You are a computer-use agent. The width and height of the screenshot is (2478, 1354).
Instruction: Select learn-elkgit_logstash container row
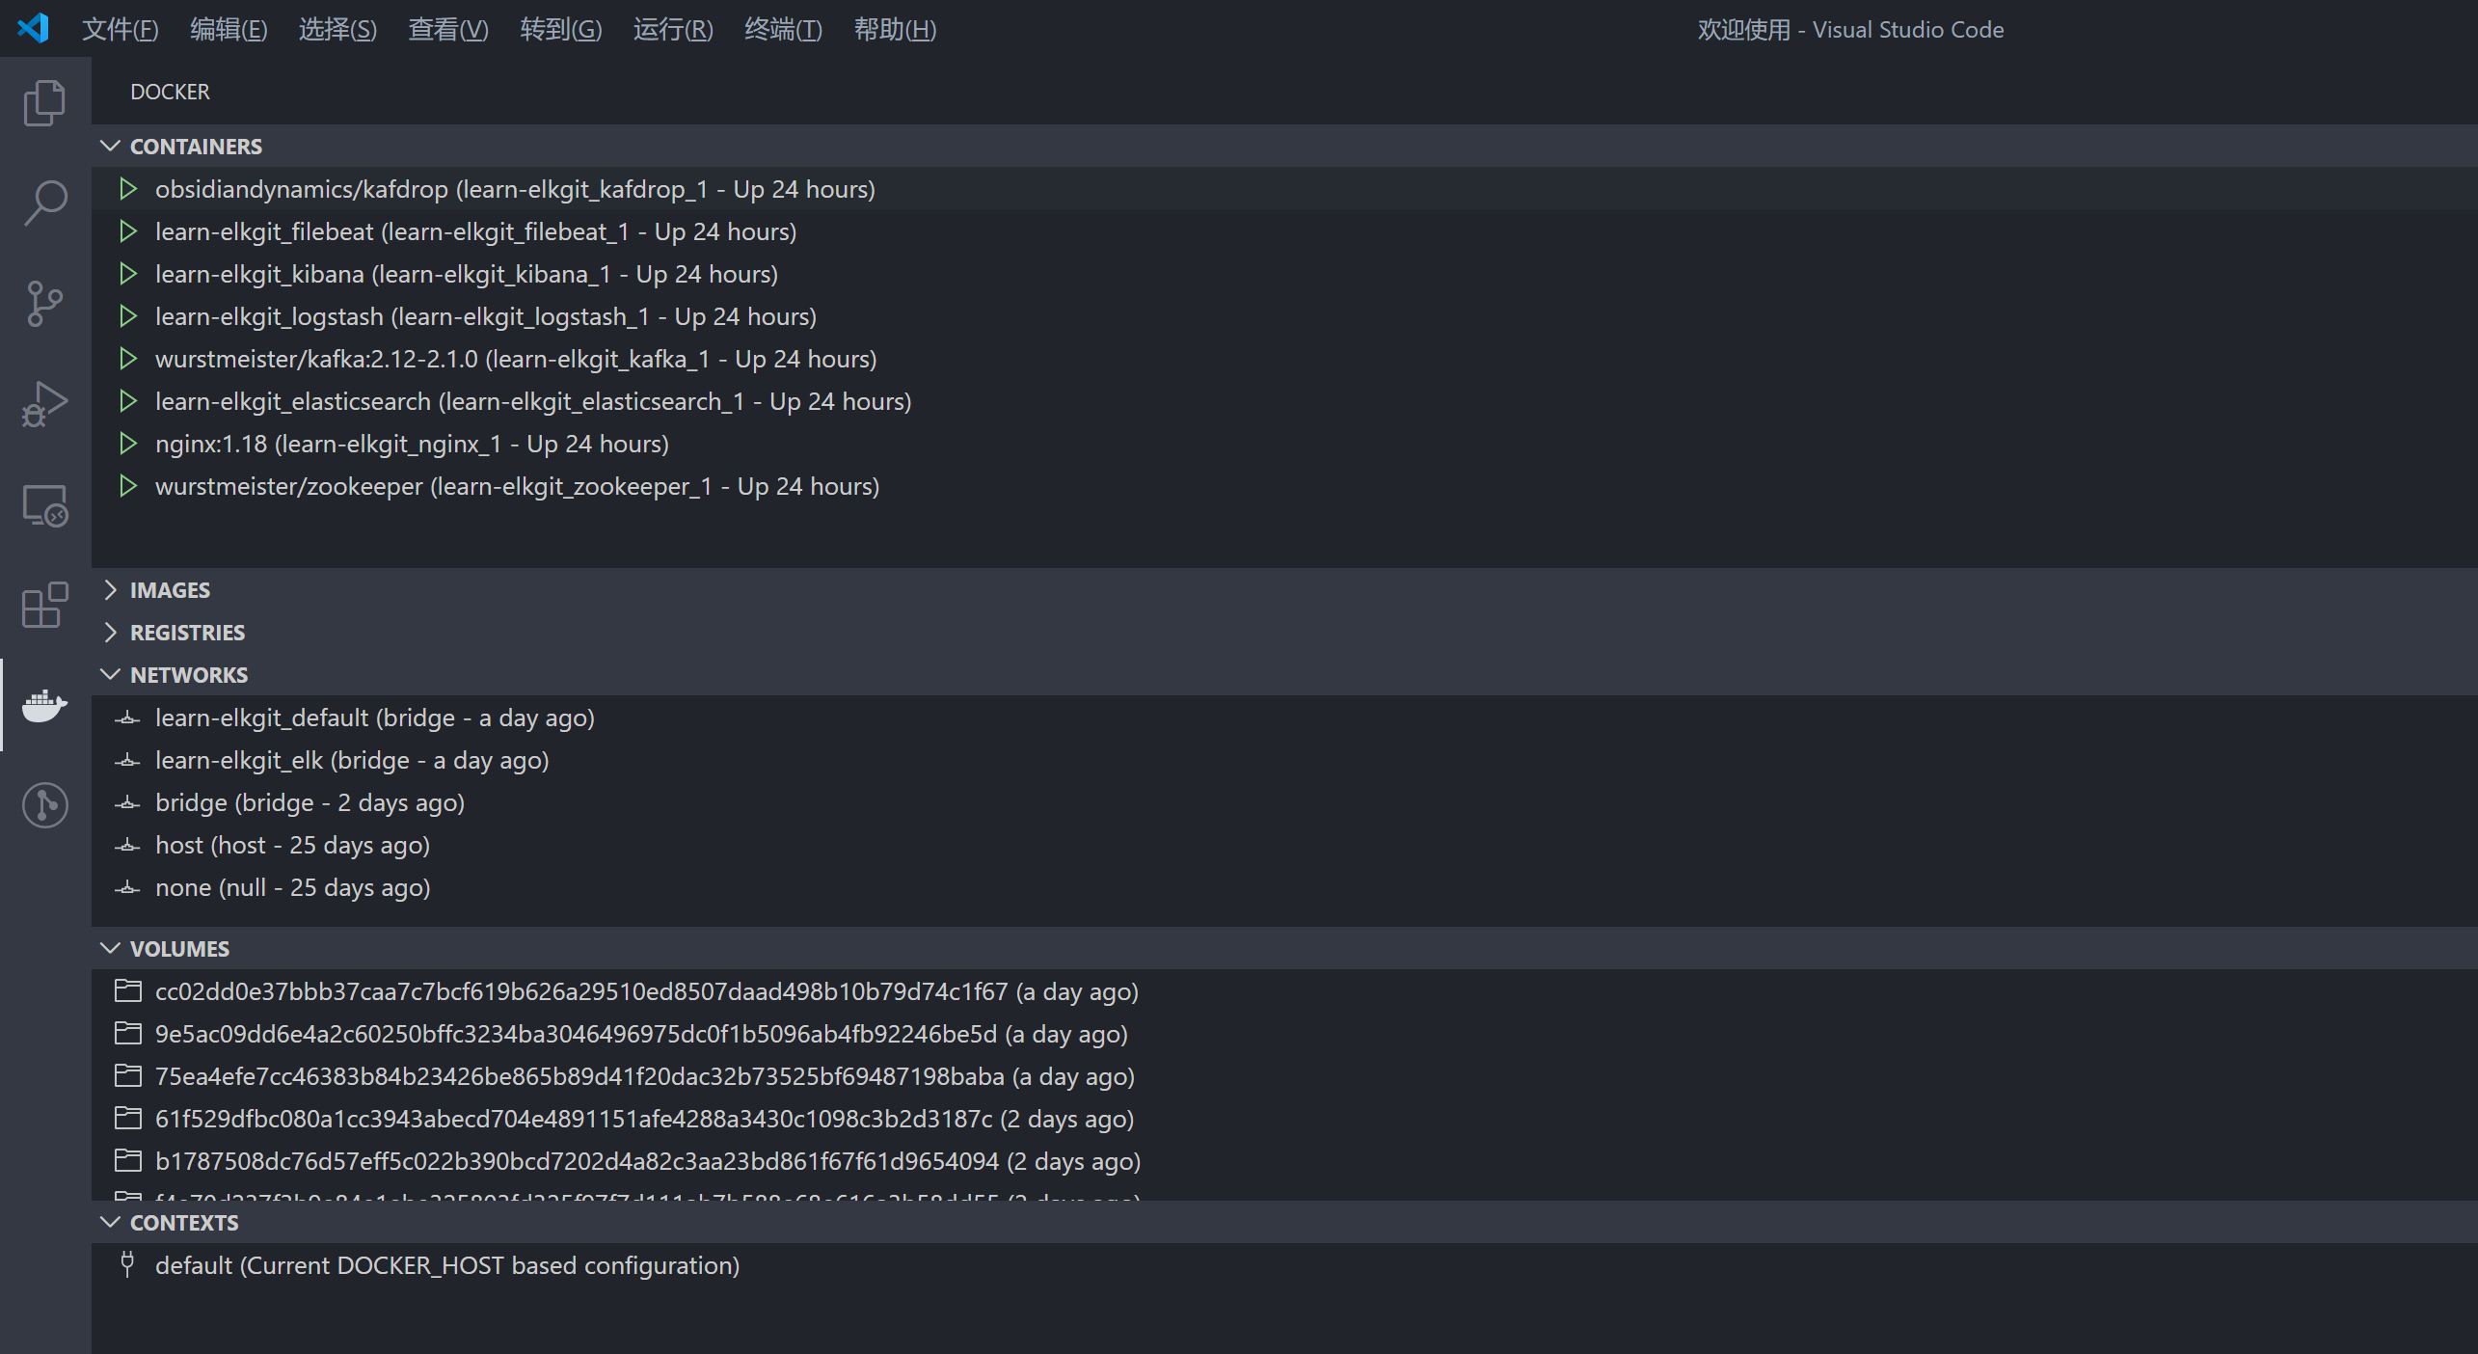click(1284, 316)
